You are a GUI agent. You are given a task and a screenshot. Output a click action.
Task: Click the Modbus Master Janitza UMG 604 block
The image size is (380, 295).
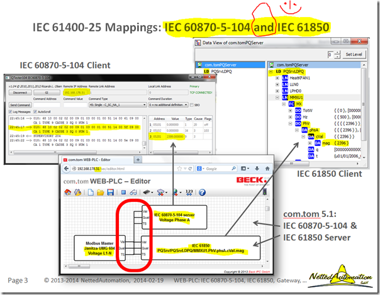point(99,248)
